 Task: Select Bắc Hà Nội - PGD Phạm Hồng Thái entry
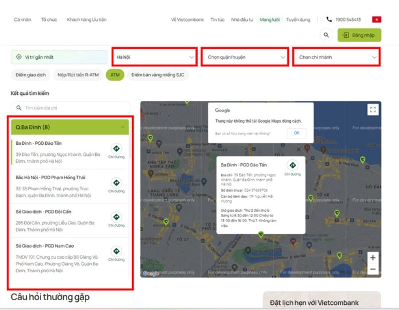point(70,186)
